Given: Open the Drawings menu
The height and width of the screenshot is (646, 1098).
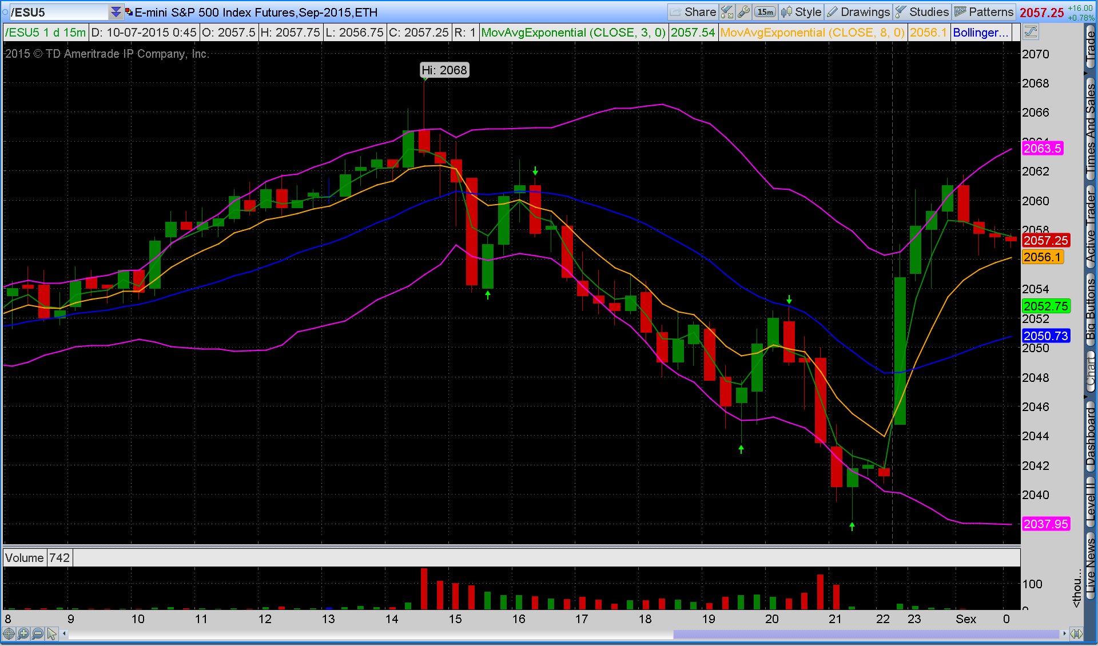Looking at the screenshot, I should [x=858, y=12].
